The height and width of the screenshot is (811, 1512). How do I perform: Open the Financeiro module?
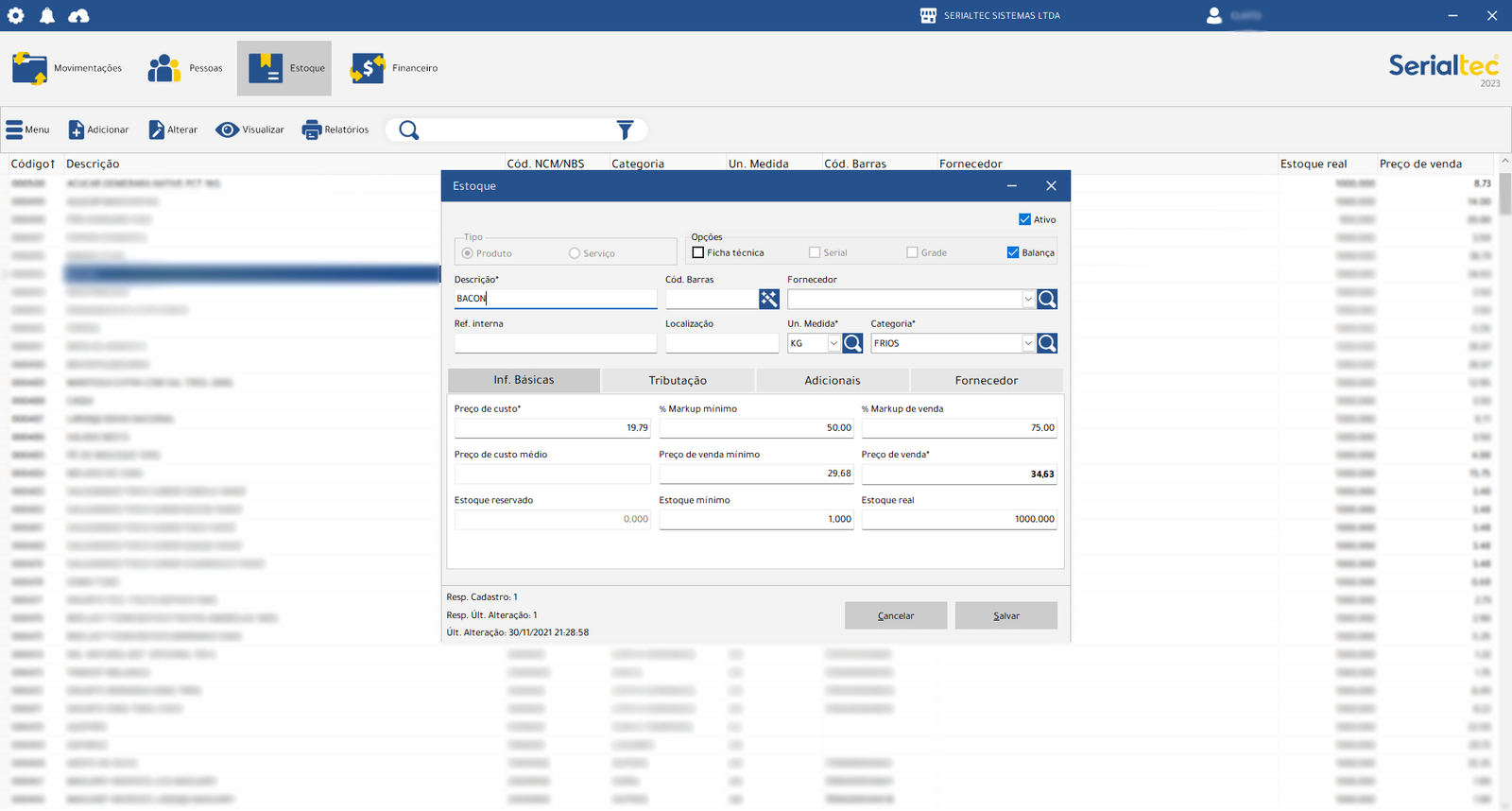[394, 68]
